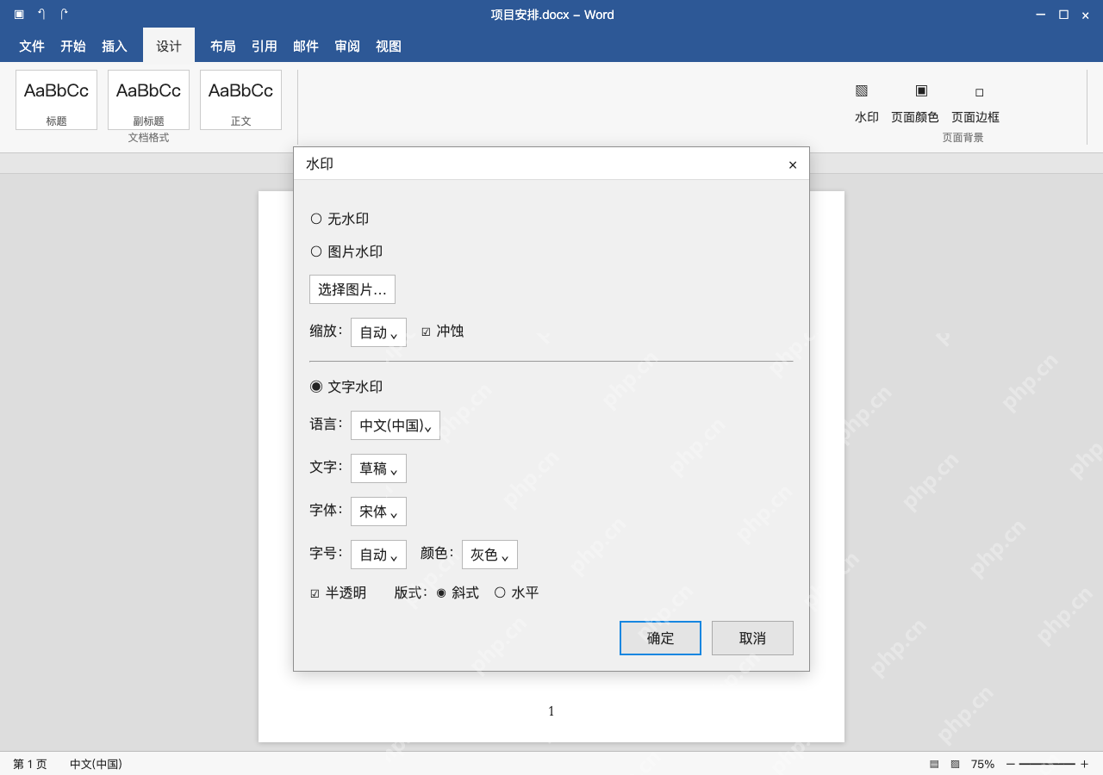The height and width of the screenshot is (775, 1103).
Task: Expand the 字号 size dropdown
Action: (x=378, y=555)
